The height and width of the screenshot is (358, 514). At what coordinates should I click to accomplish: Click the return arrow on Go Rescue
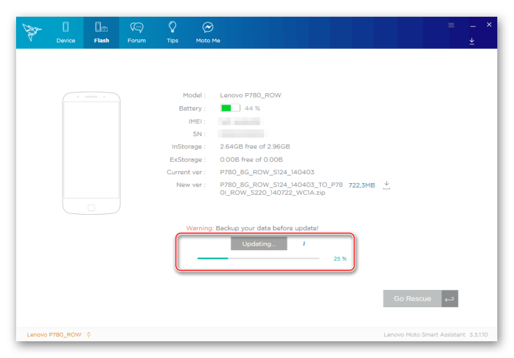click(450, 299)
